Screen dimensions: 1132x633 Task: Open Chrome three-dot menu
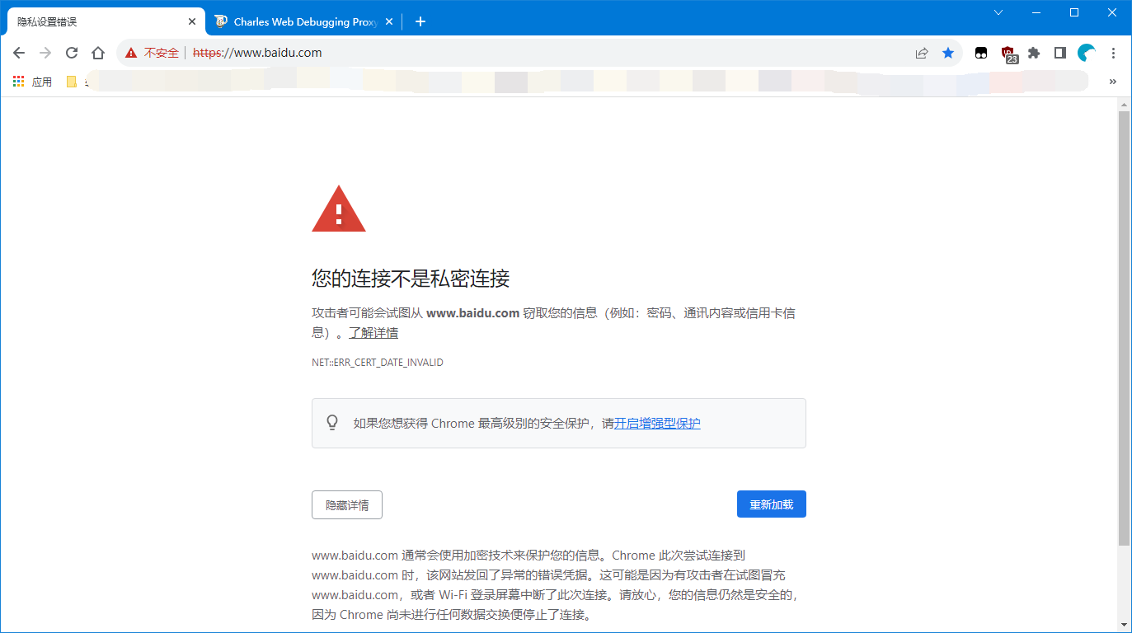[x=1113, y=53]
